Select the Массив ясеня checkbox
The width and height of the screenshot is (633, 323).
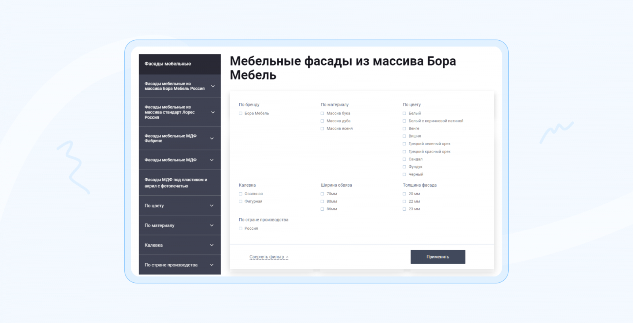coord(322,128)
